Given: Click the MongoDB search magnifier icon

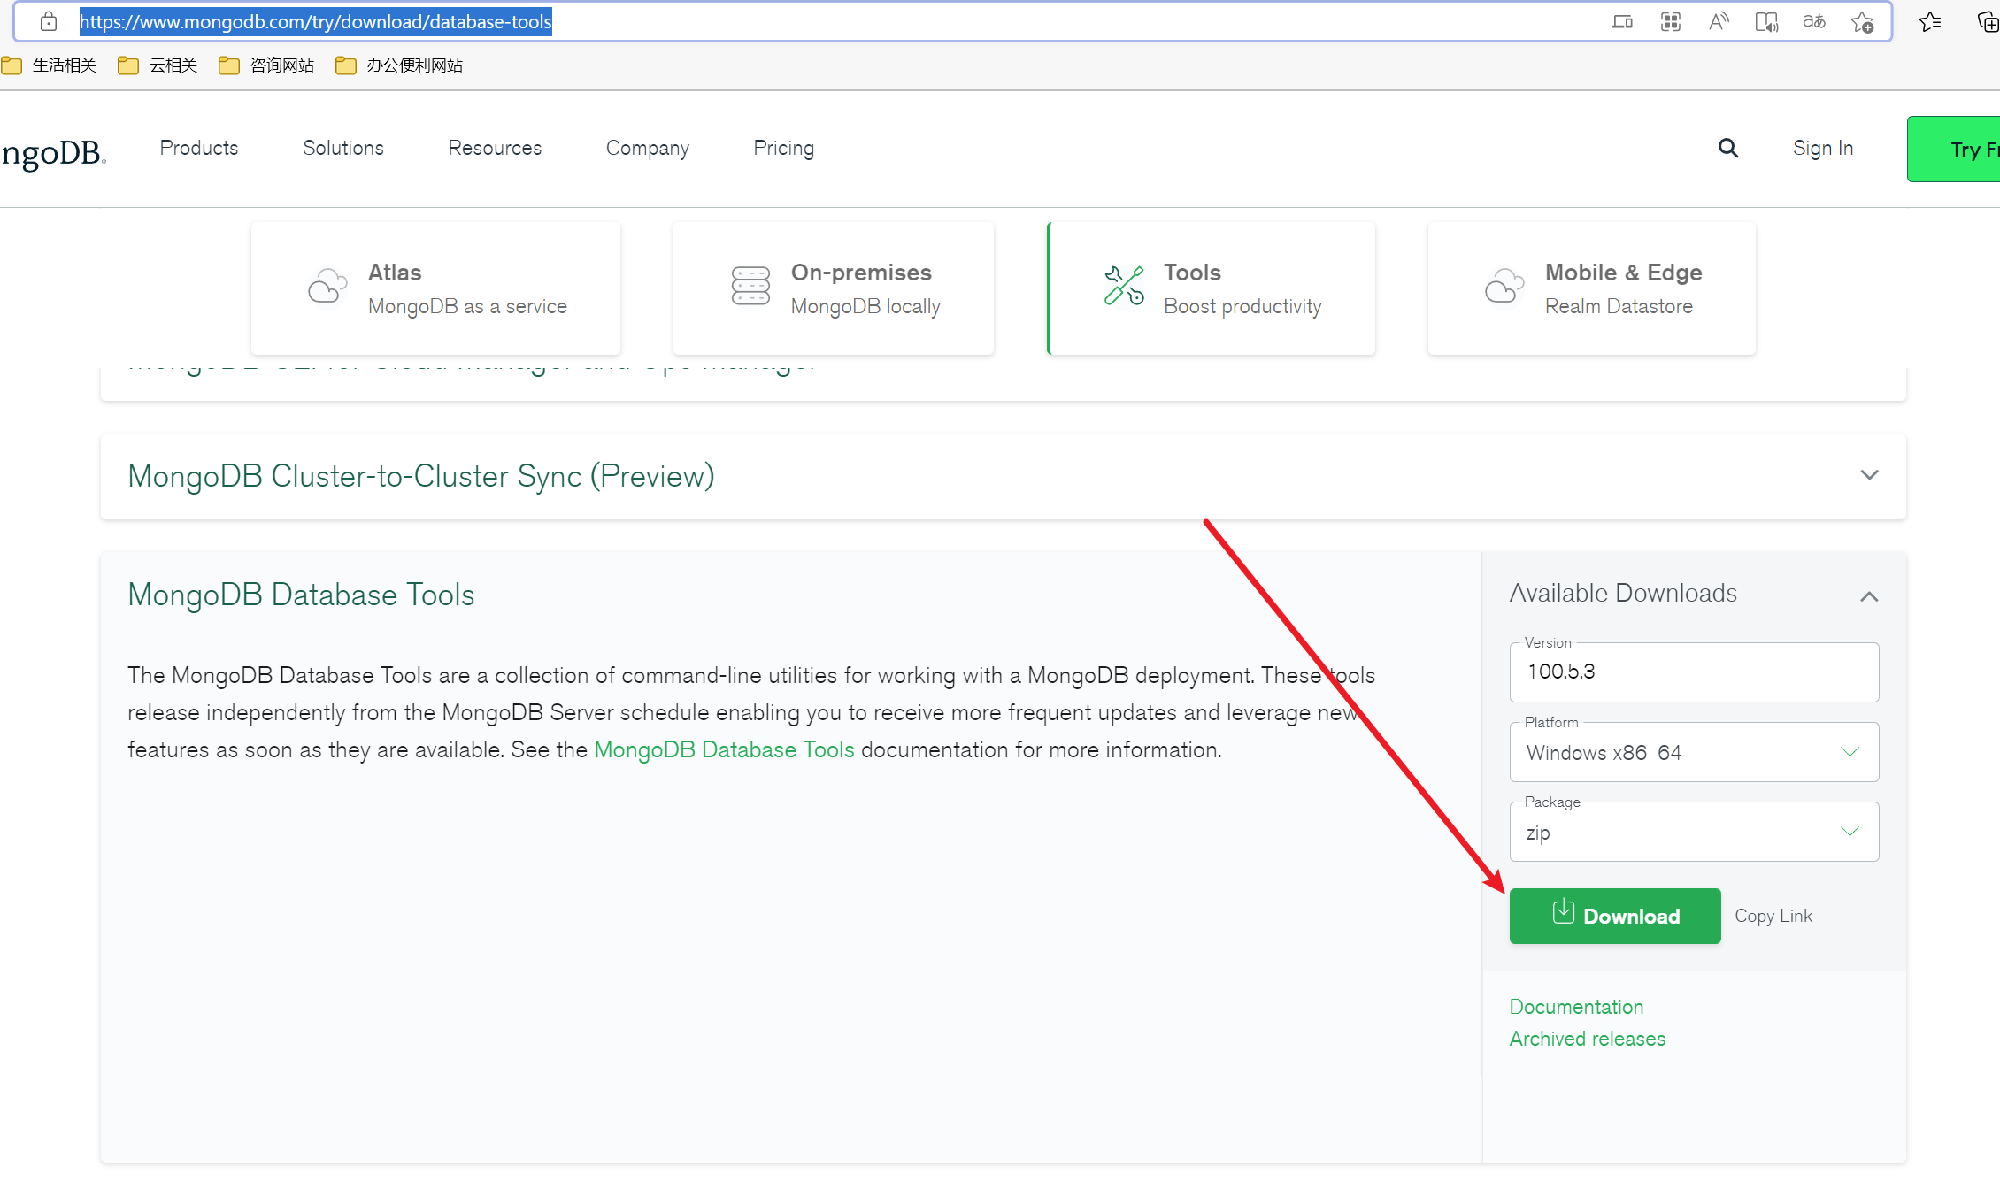Looking at the screenshot, I should tap(1727, 148).
